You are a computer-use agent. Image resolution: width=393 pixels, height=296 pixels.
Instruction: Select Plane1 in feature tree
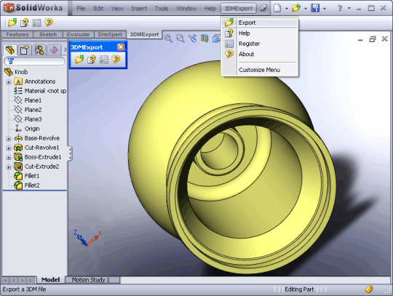(x=33, y=100)
